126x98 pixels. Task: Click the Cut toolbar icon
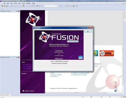tap(10, 6)
